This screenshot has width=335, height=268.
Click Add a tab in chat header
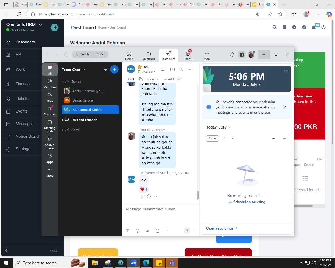click(x=172, y=79)
